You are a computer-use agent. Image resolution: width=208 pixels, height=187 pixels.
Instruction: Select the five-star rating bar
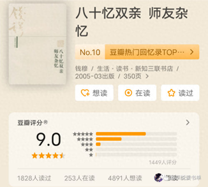[x=136, y=134]
